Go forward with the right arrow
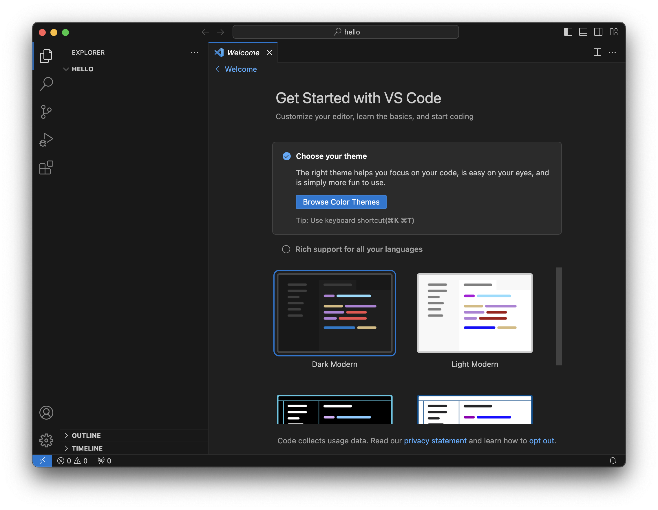The width and height of the screenshot is (658, 510). (220, 32)
